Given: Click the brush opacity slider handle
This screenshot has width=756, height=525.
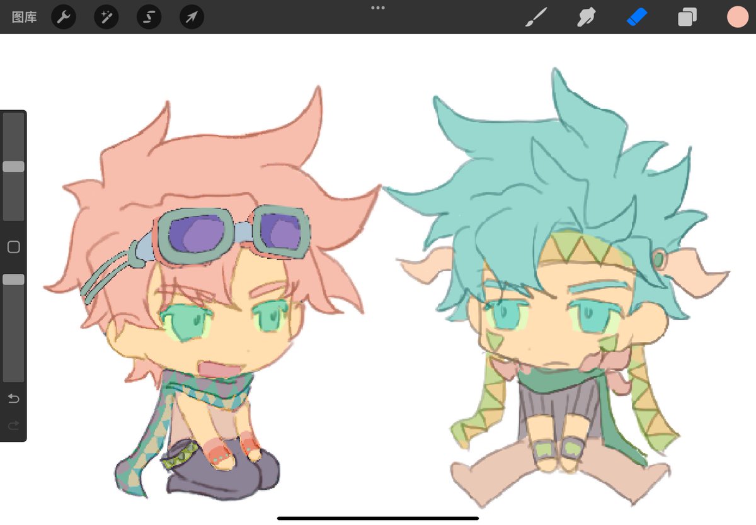Looking at the screenshot, I should (13, 279).
